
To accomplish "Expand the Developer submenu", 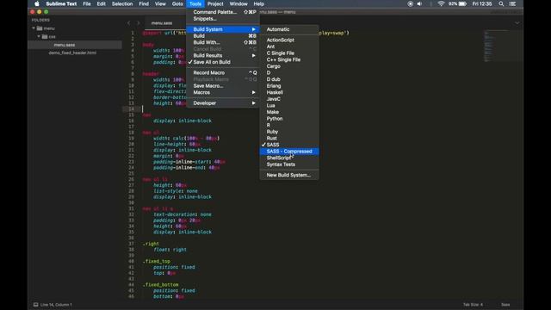I will (x=223, y=103).
